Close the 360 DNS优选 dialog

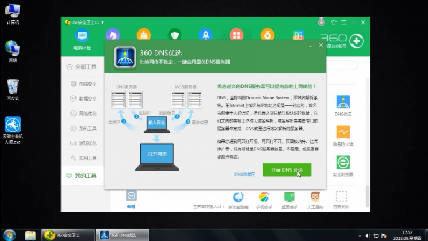(320, 45)
